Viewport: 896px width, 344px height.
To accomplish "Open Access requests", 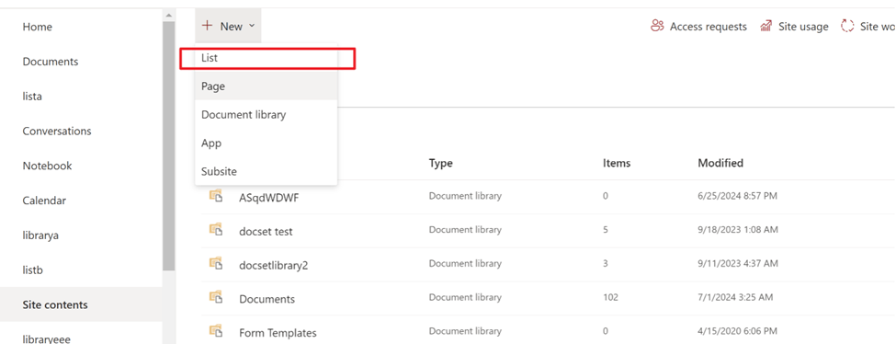I will tap(698, 27).
